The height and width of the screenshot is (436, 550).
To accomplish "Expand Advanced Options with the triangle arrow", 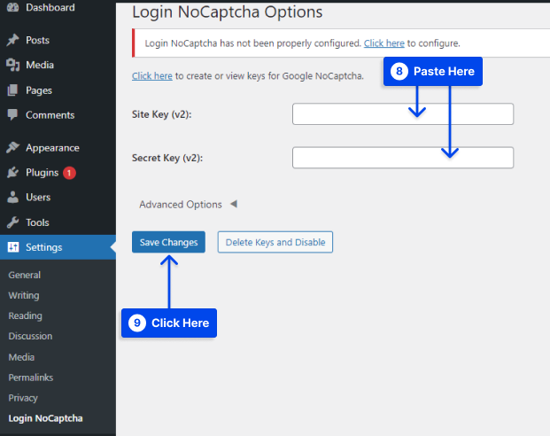I will pyautogui.click(x=234, y=204).
